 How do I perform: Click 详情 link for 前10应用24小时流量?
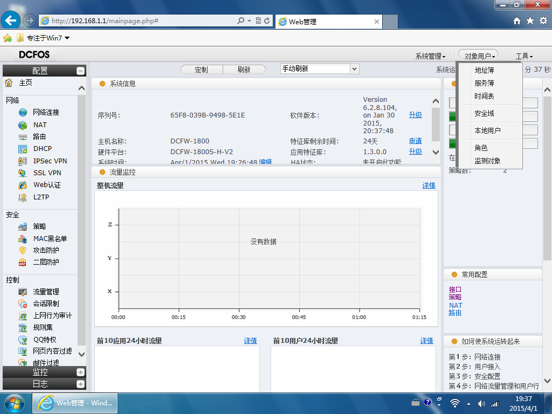click(x=250, y=341)
